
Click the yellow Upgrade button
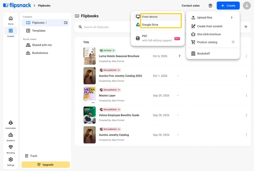coord(46,165)
